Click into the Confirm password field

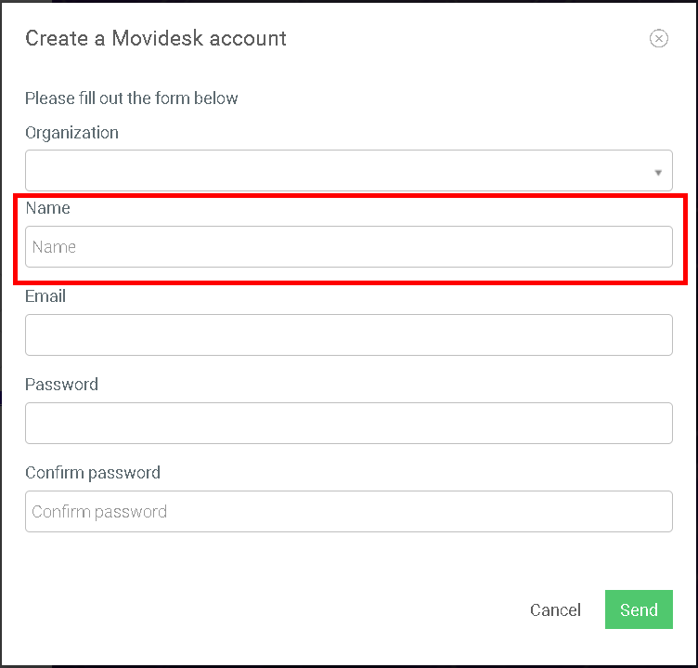coord(349,511)
